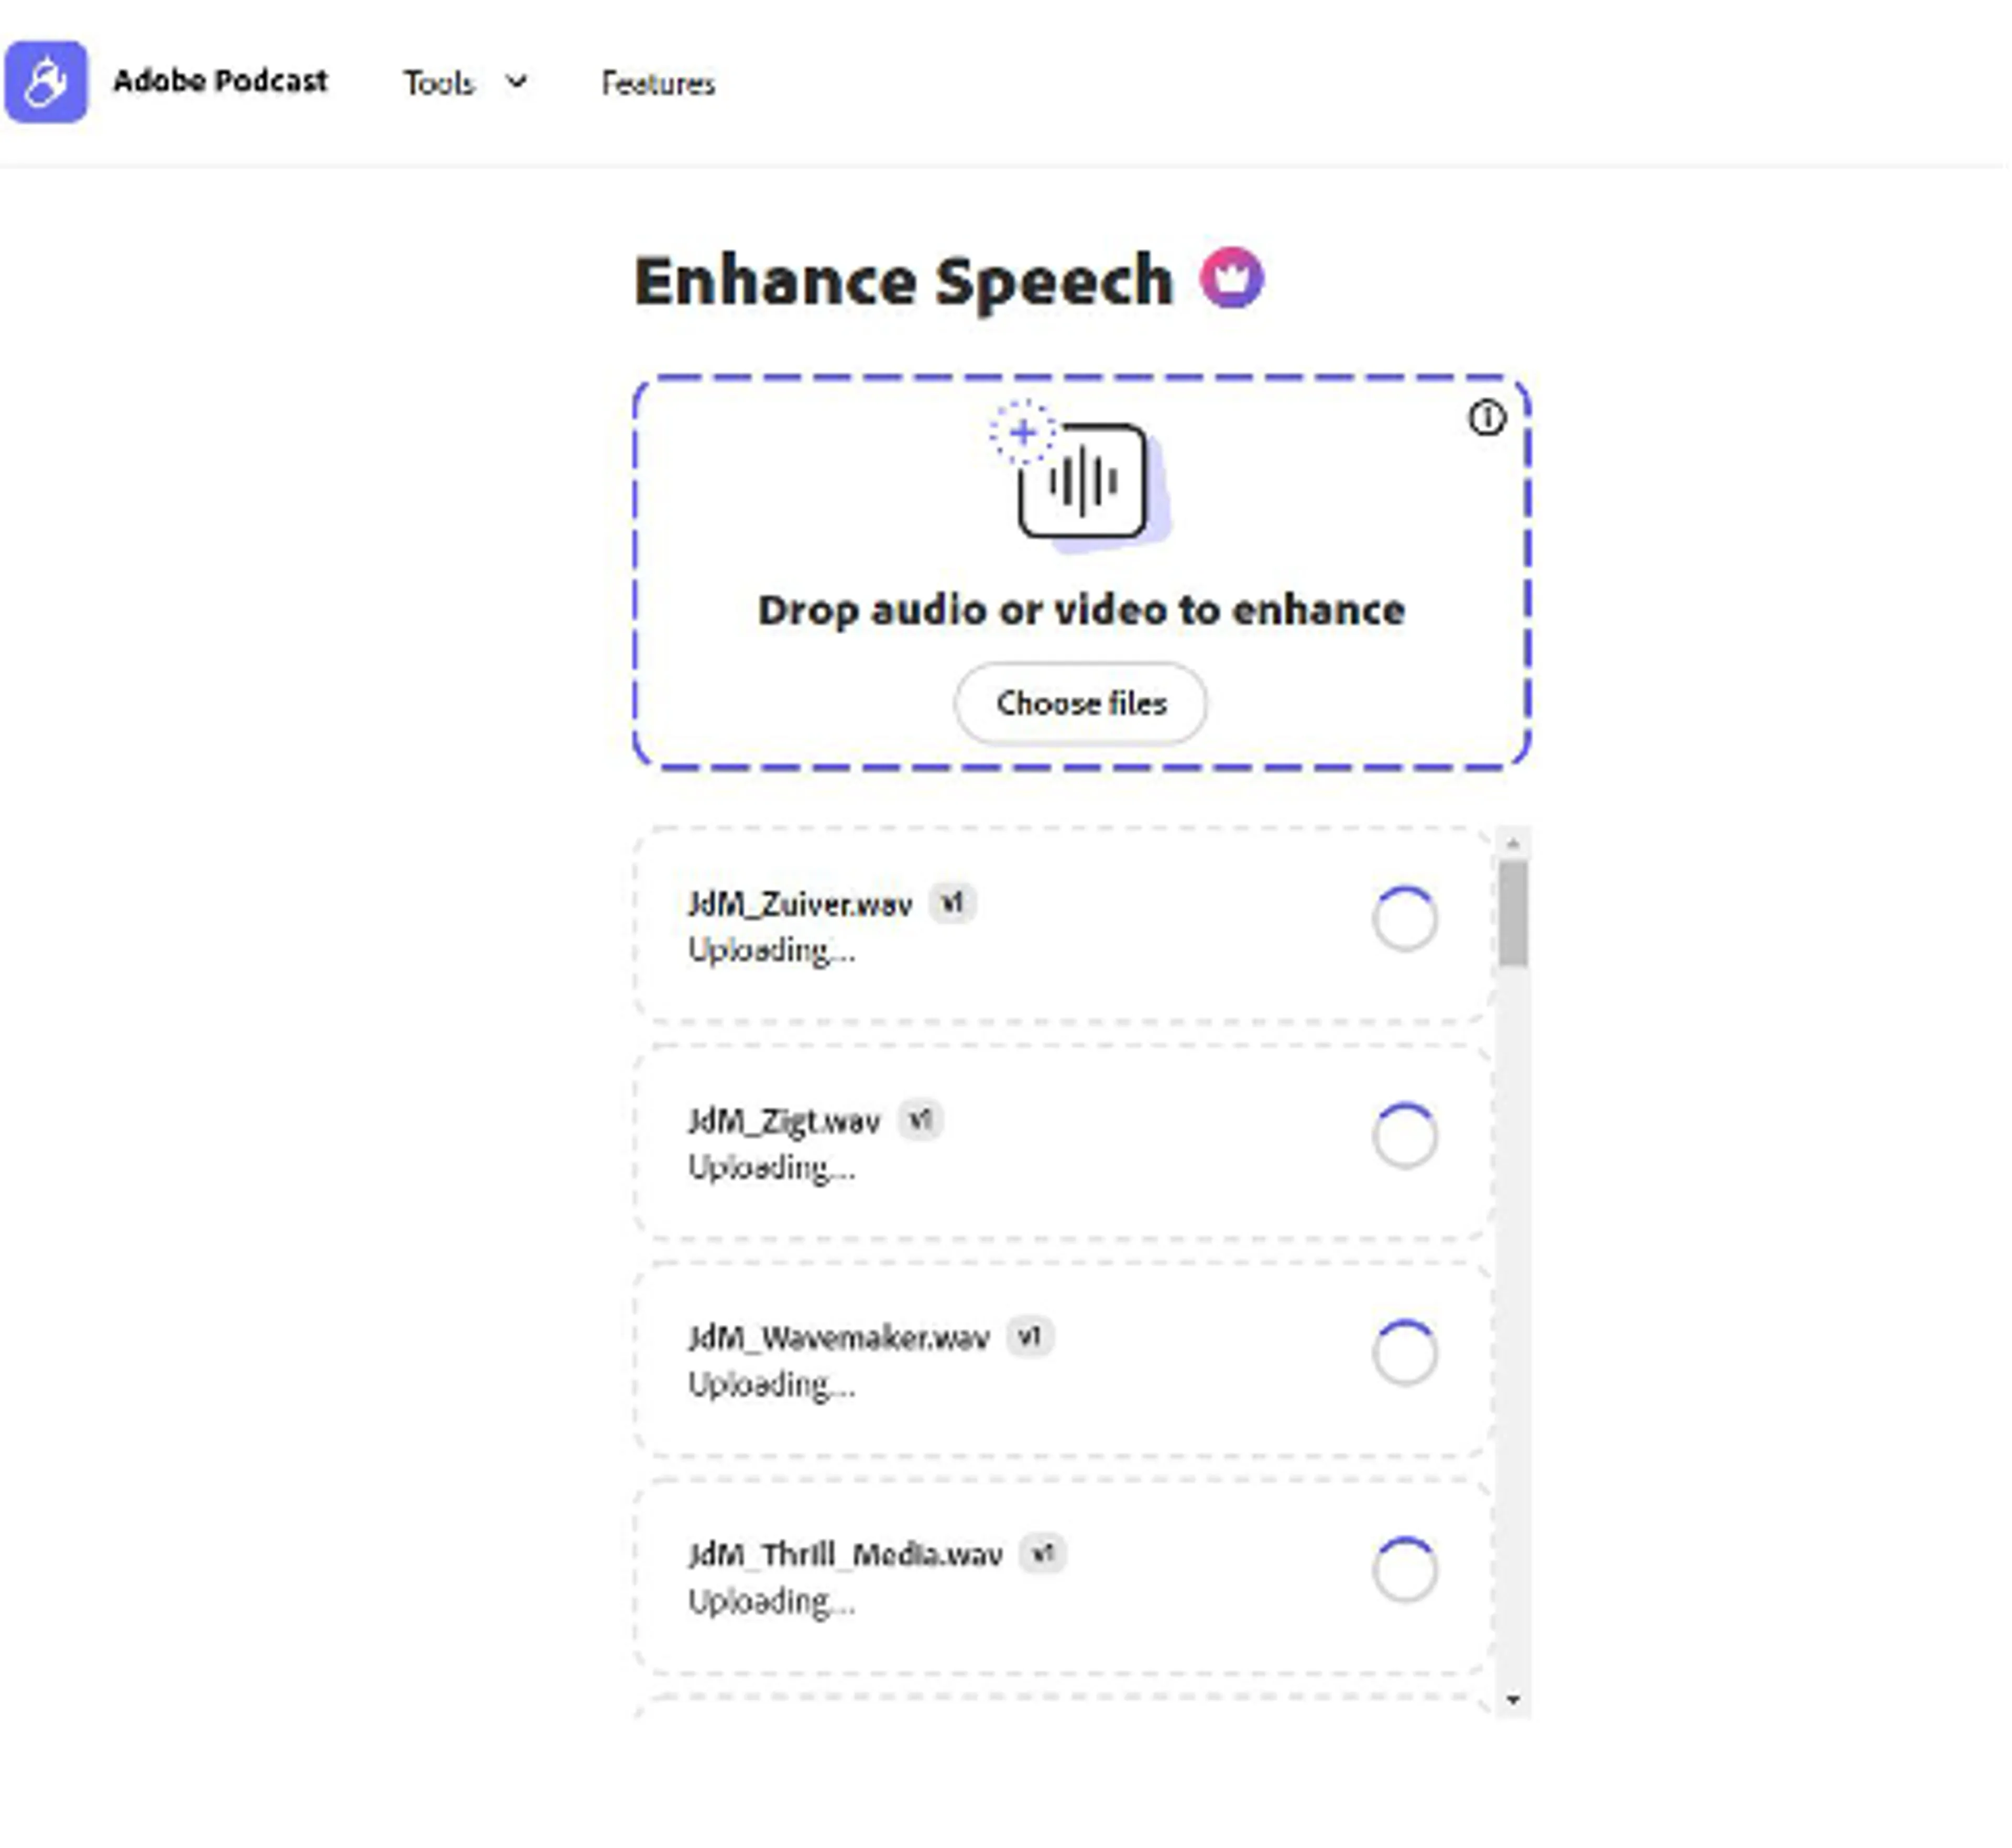Click the v1 badge next to JdM_Thrill_Media.wav
This screenshot has width=2012, height=1848.
point(1043,1554)
